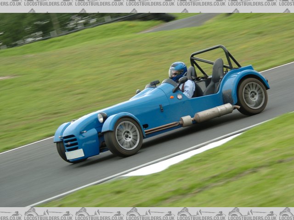Click the car's front nose grille
294x220 pixels.
71,143
